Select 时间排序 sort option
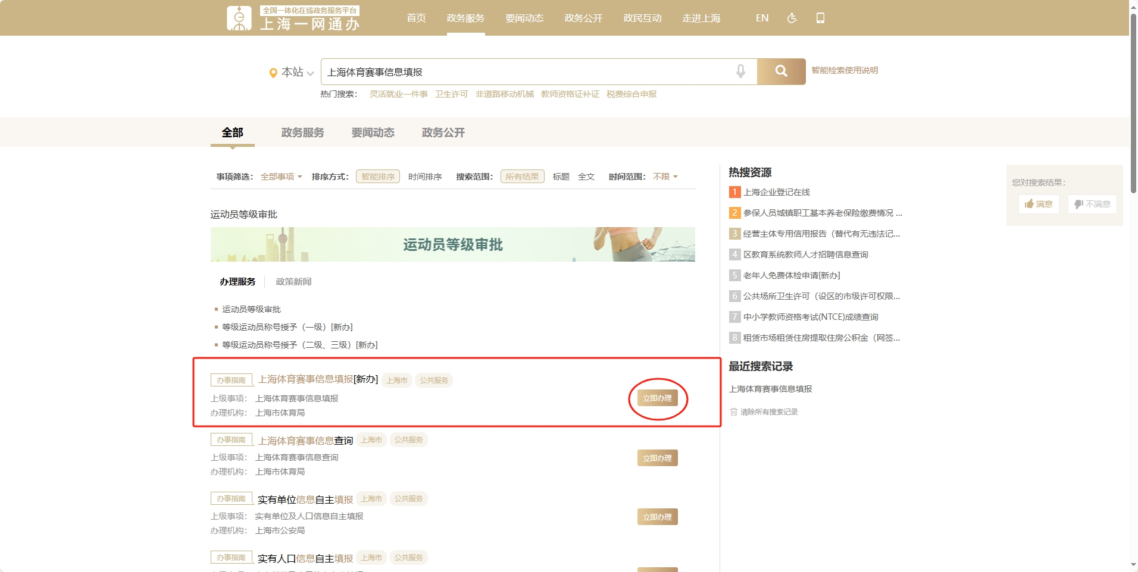1138x572 pixels. point(425,177)
